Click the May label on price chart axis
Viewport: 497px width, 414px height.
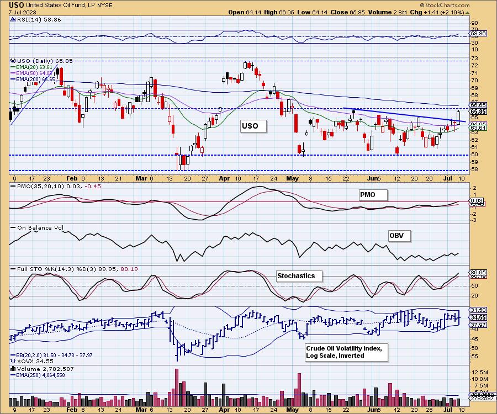292,178
